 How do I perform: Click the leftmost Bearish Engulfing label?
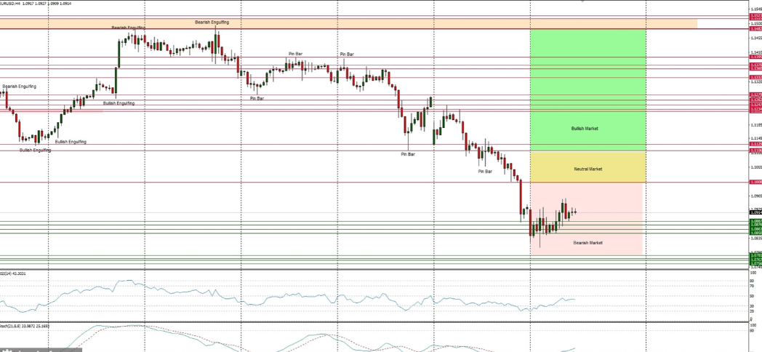19,87
